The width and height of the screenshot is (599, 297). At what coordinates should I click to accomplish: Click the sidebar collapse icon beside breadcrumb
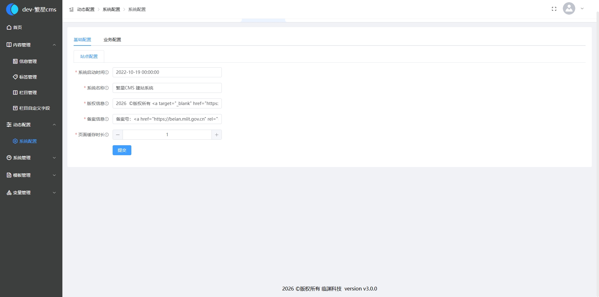pyautogui.click(x=71, y=9)
